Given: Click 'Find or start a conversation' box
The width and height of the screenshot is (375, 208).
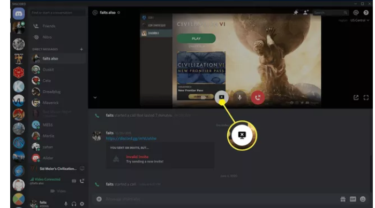Looking at the screenshot, I should pos(58,13).
